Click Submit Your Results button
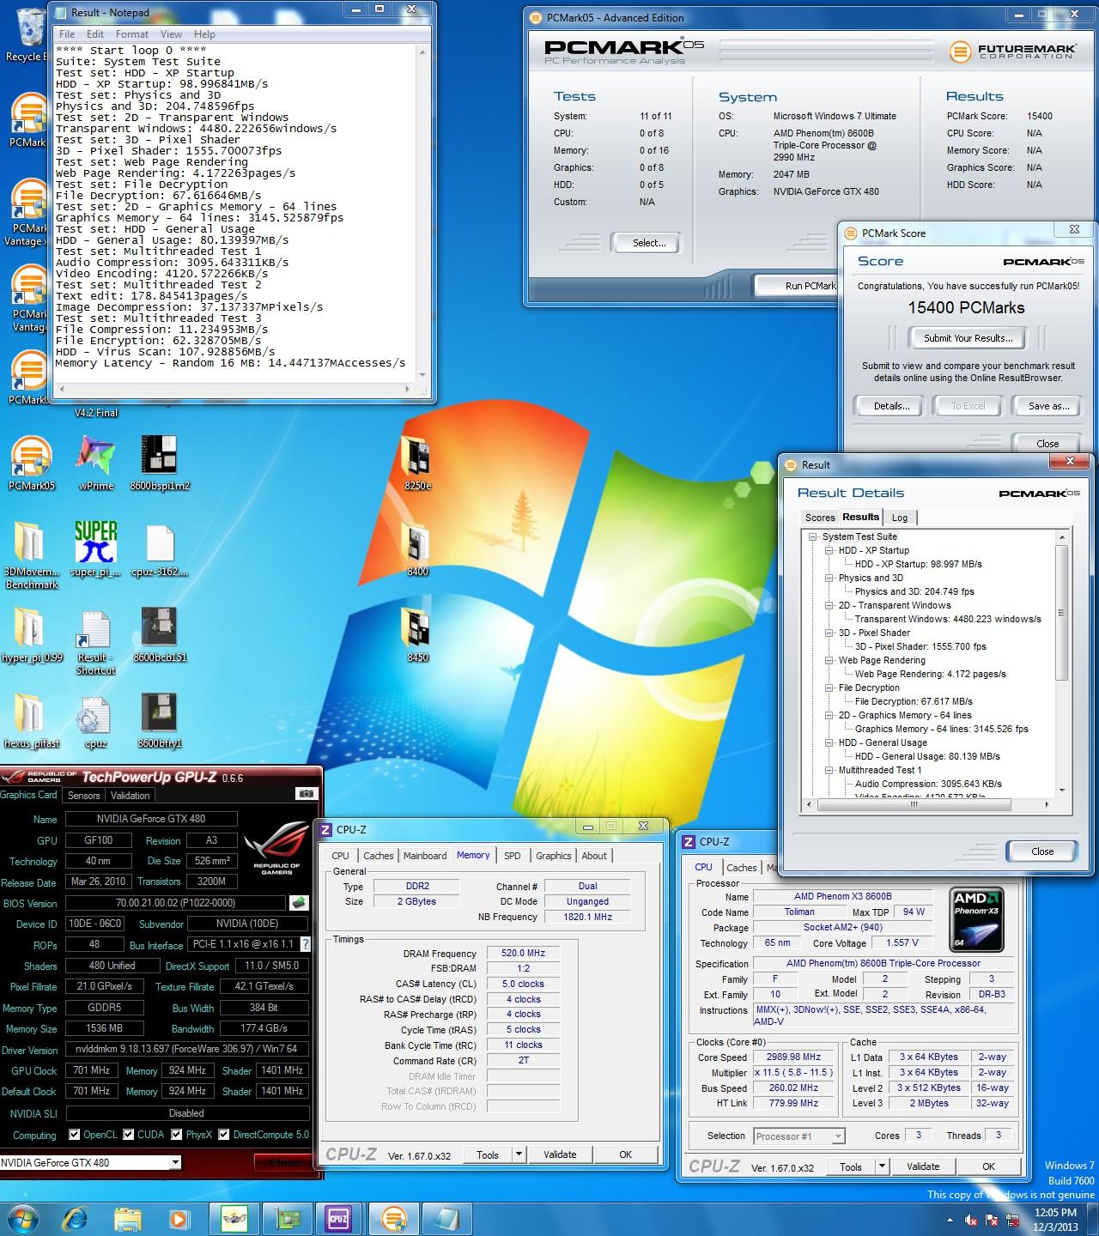The image size is (1099, 1236). pyautogui.click(x=968, y=338)
